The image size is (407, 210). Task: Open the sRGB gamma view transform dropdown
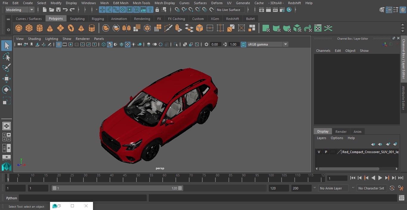pos(268,44)
